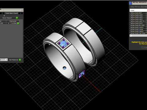Click the Metal Weights scale icon
147x110 pixels.
click(130, 3)
